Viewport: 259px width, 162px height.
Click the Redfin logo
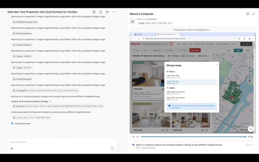point(136,44)
